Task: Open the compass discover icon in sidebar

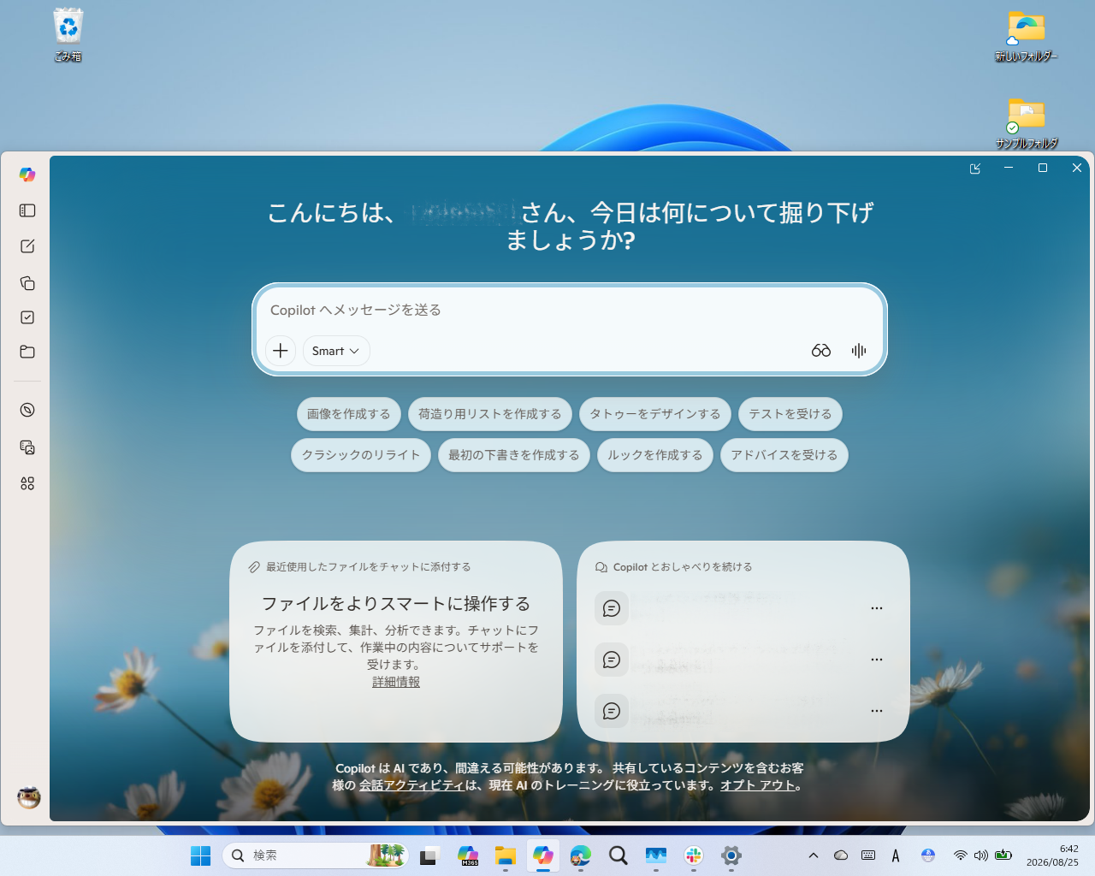Action: pyautogui.click(x=27, y=410)
